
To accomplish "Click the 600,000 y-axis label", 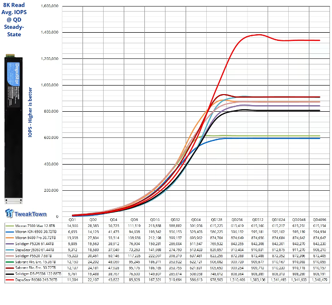I will [x=51, y=138].
